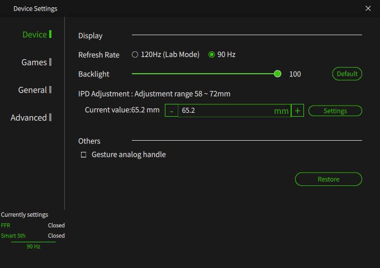Increase IPD value with plus button
Screen dimensions: 380x268
(297, 111)
